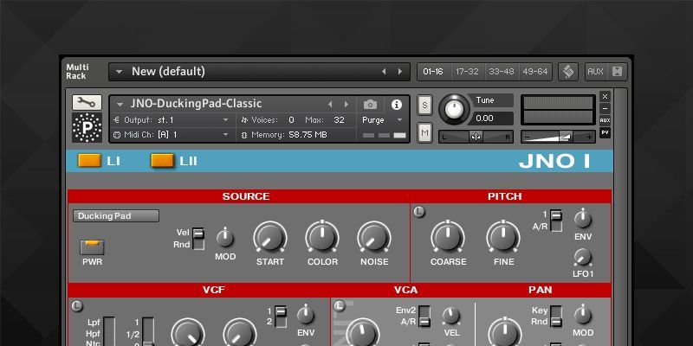This screenshot has width=693, height=346.
Task: Open the Purge dropdown menu
Action: 382,120
